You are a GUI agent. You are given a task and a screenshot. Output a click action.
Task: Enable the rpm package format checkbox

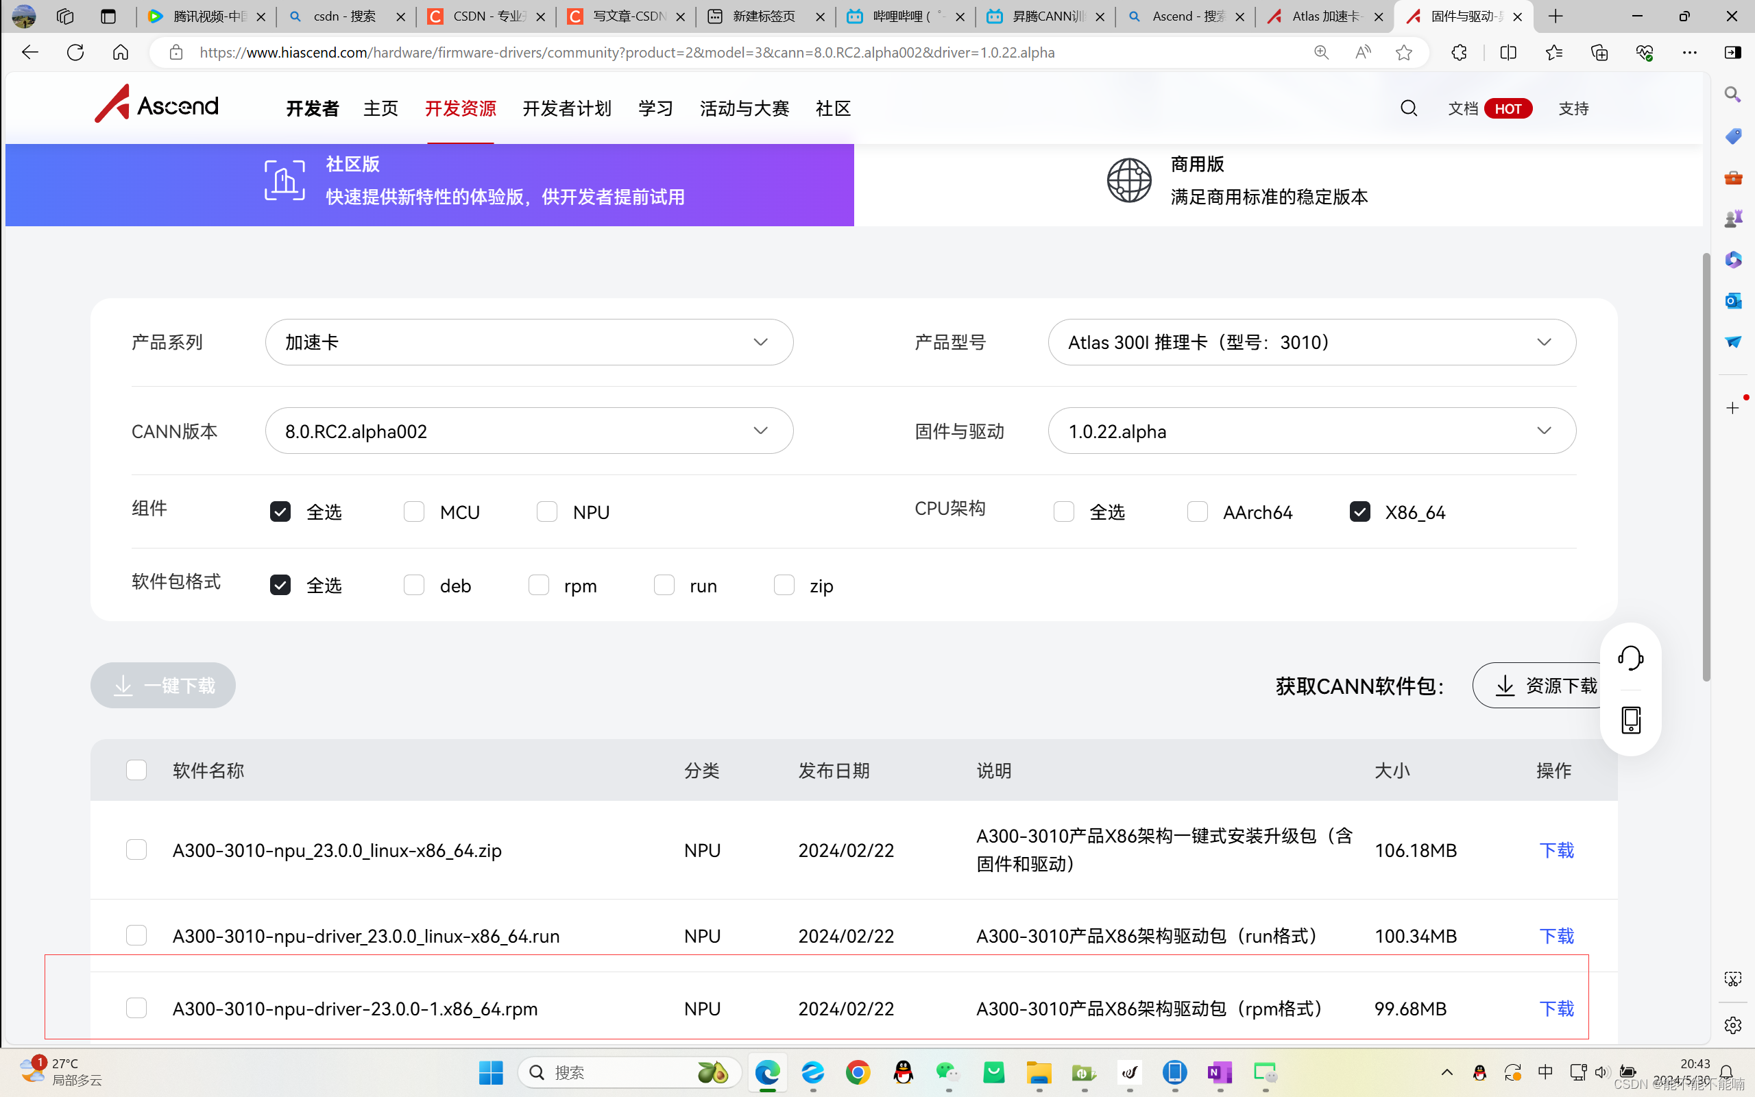539,586
